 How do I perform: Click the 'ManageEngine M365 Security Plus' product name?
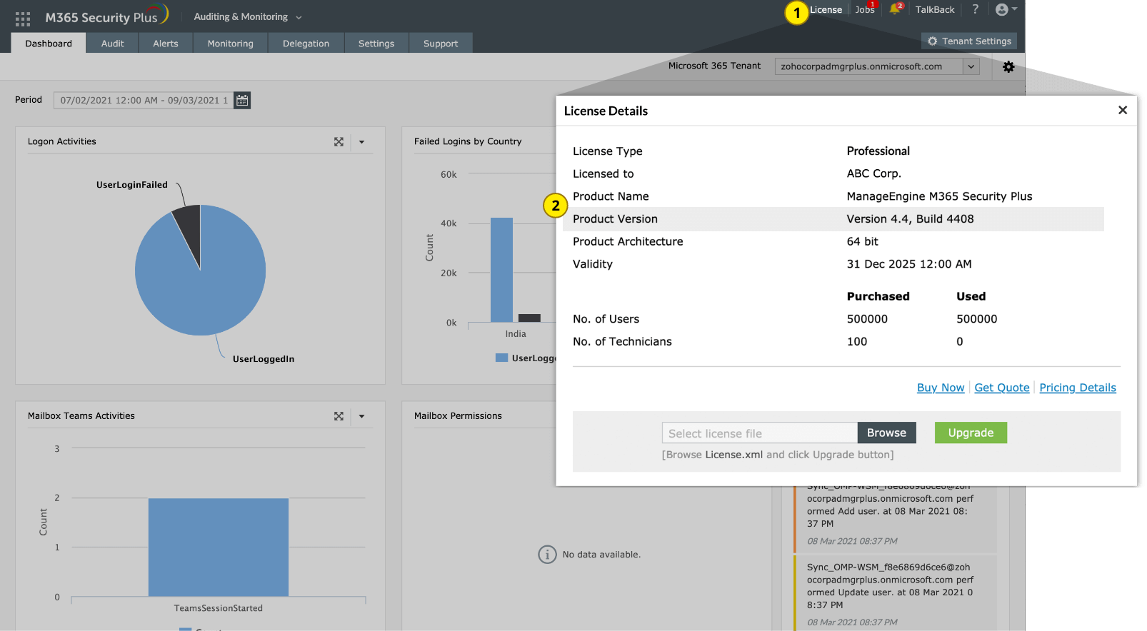click(x=939, y=196)
